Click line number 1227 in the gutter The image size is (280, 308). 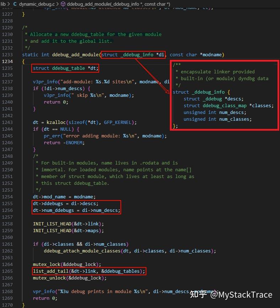[x=7, y=14]
